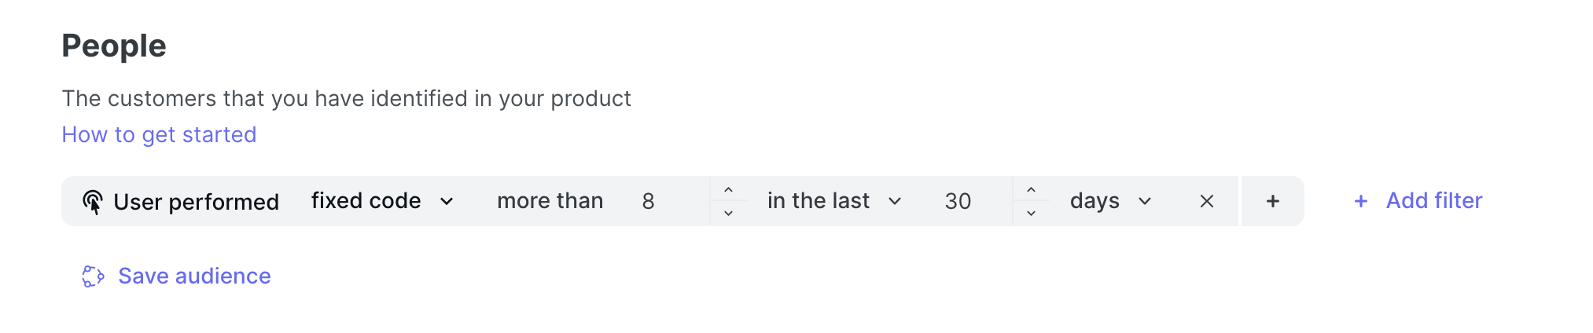Viewport: 1593px width, 333px height.
Task: Click the plus icon beside the filter
Action: 1272,202
